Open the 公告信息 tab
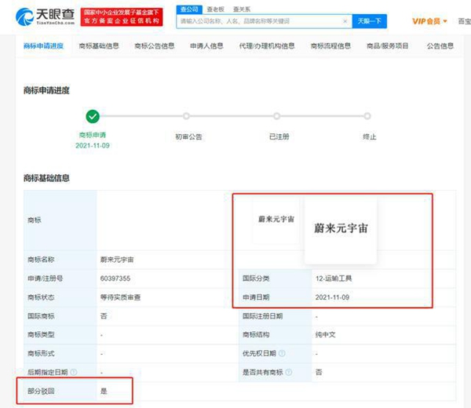The width and height of the screenshot is (471, 408). tap(440, 46)
